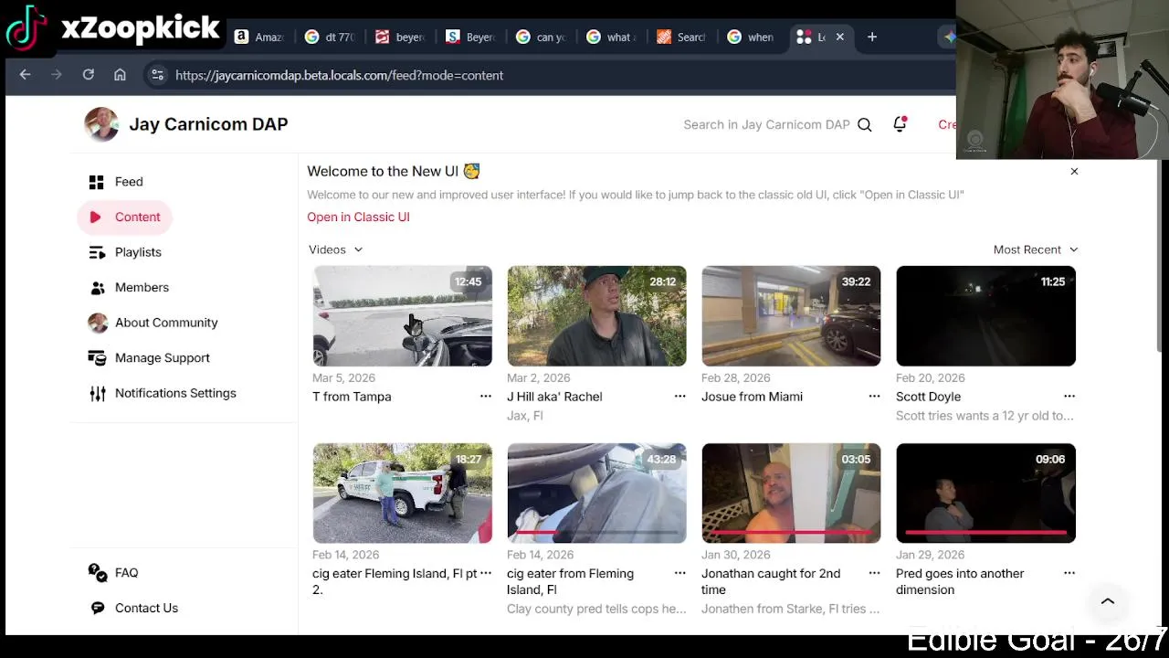Open the notifications bell
1169x658 pixels.
click(x=900, y=124)
